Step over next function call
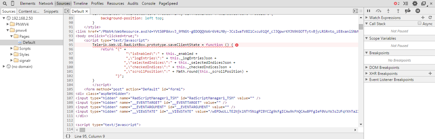 tap(378, 11)
